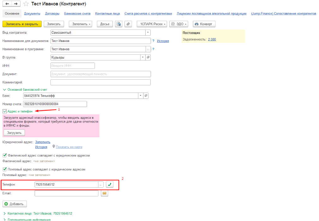Viewport: 319px width, 221px height.
Task: Click the back navigation arrow
Action: (7, 4)
